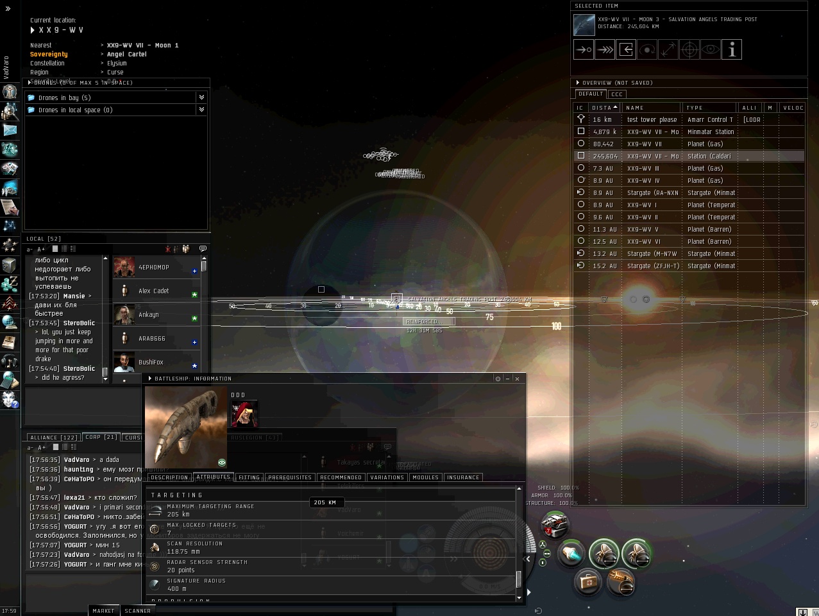Expand left sidebar with double chevron
This screenshot has height=616, width=819.
pos(8,9)
